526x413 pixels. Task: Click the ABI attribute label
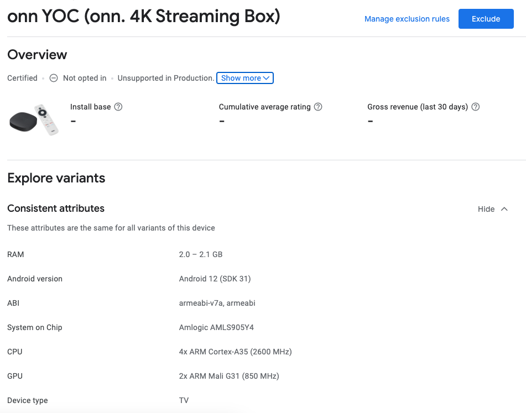coord(13,303)
